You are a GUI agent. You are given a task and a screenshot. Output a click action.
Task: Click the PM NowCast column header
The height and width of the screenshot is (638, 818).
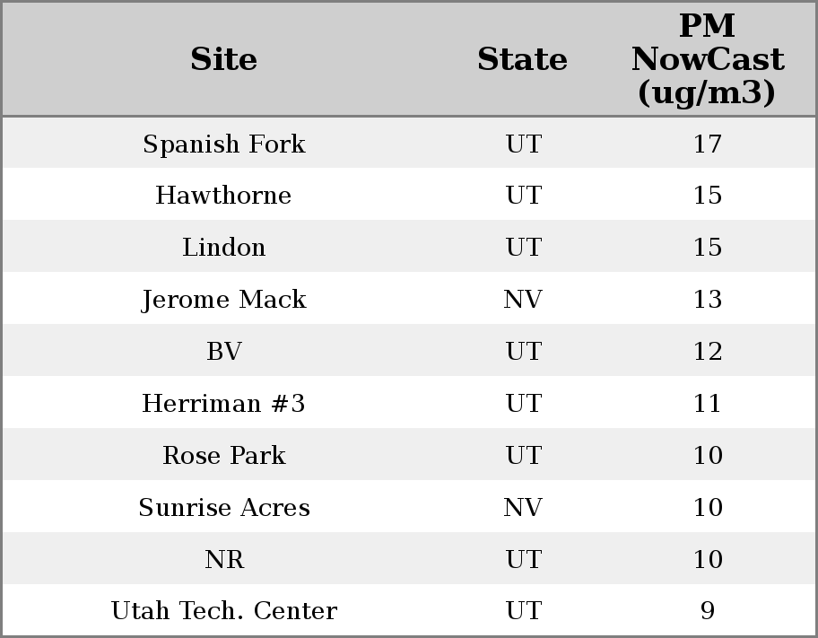click(x=707, y=60)
